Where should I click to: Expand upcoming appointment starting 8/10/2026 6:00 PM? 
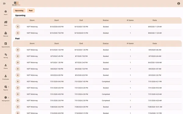[x=18, y=27]
